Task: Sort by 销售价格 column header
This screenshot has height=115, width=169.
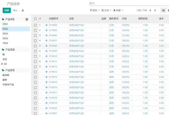Action: coord(143,19)
